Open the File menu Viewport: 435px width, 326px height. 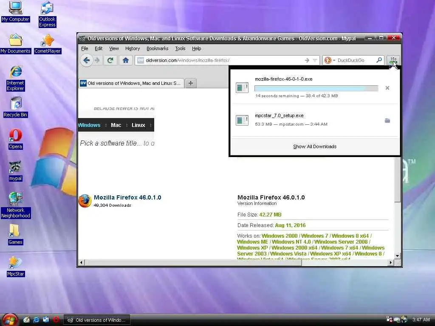85,48
